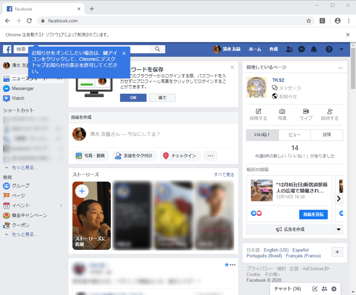The width and height of the screenshot is (356, 295).
Task: Open the help question mark icon
Action: 329,49
